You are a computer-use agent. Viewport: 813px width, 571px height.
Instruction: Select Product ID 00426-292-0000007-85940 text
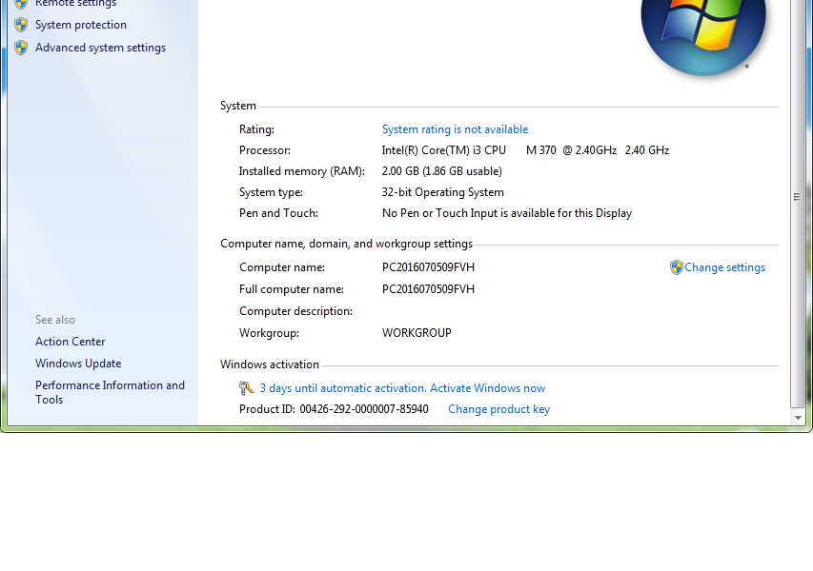364,409
